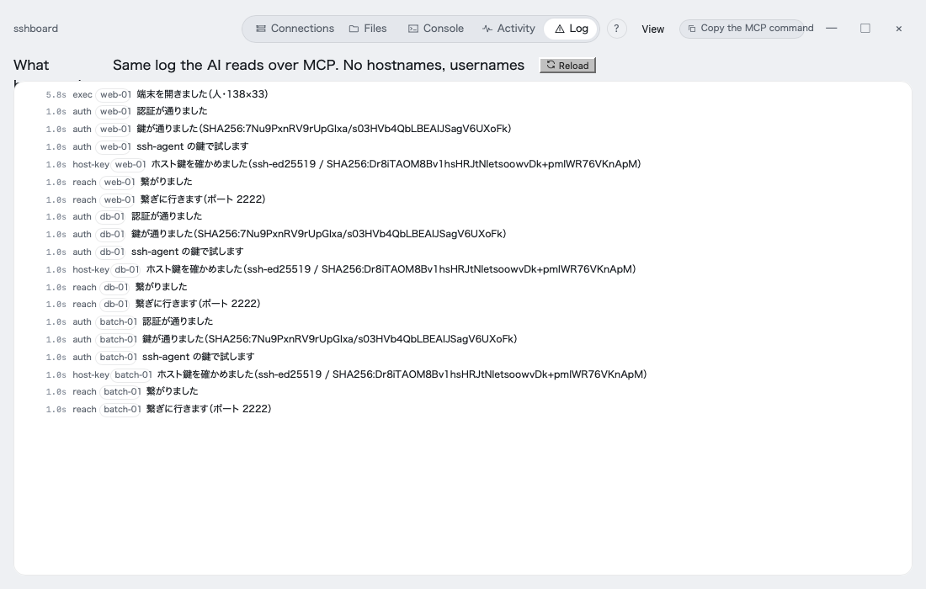926x589 pixels.
Task: Select db-01's 鍵が通りました SHA256 entry
Action: pyautogui.click(x=319, y=234)
